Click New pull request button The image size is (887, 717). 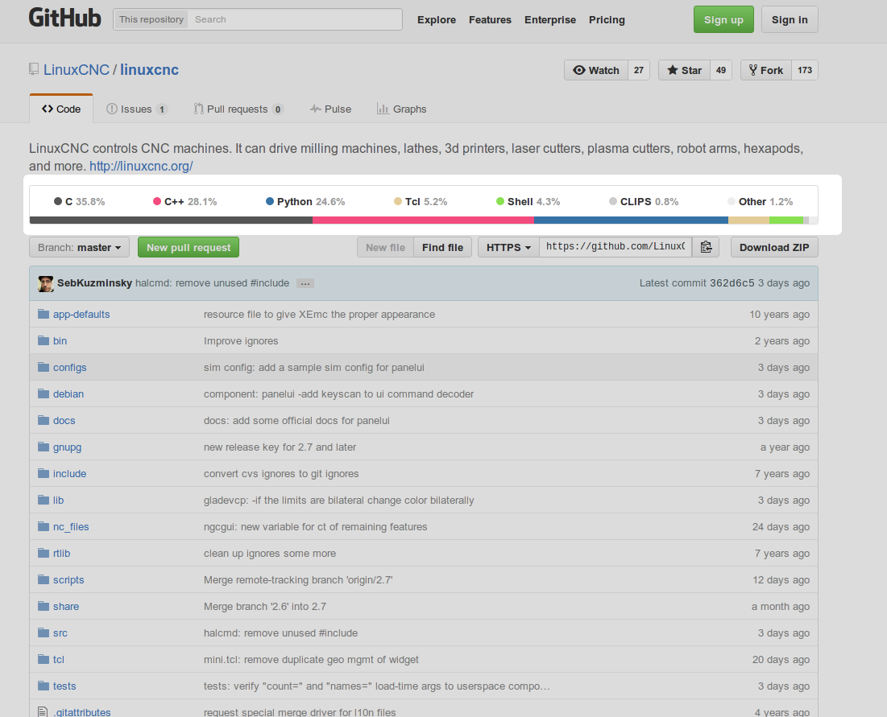click(x=189, y=248)
